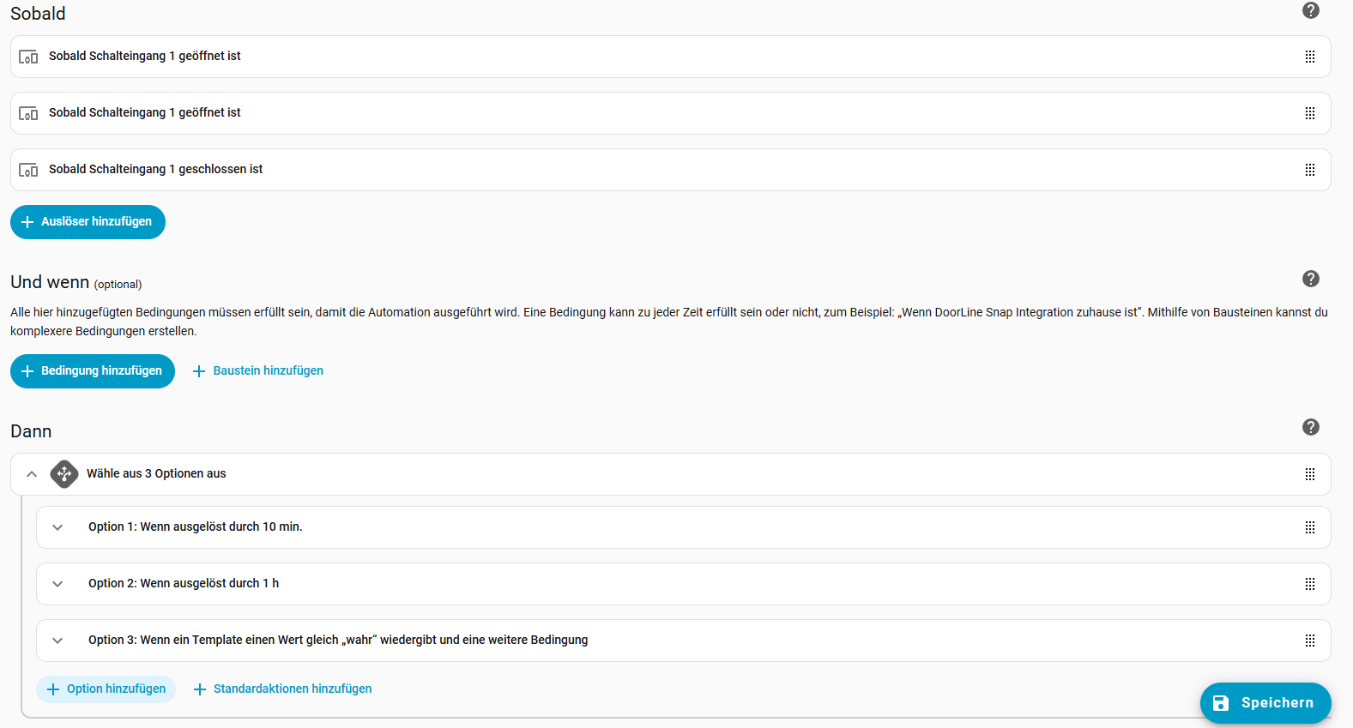Click device icon of the 'geschlossen ist' trigger
This screenshot has height=728, width=1353.
(x=28, y=170)
